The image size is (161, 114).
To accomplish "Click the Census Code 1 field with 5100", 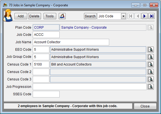I will [41, 64].
